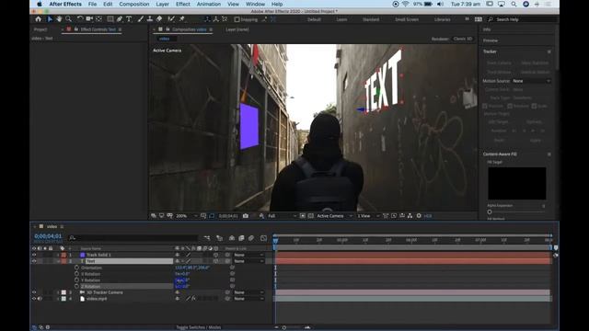Hide the video.mp4 layer eye icon

click(x=34, y=299)
